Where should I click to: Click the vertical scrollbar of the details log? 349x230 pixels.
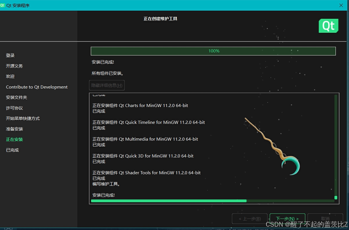coord(336,147)
